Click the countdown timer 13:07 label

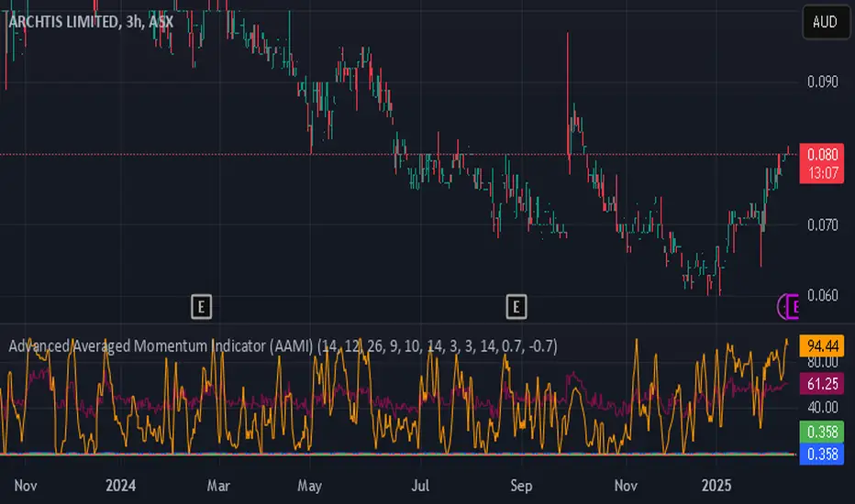[822, 173]
